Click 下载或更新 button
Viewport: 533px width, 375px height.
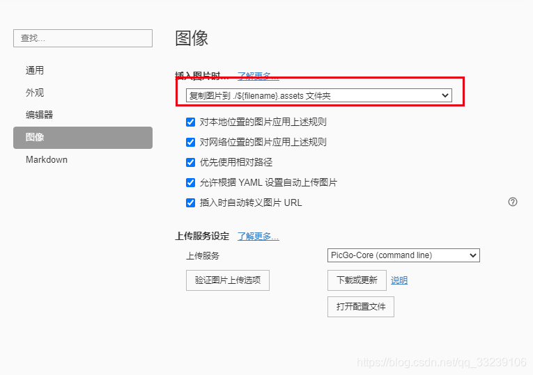(x=357, y=280)
